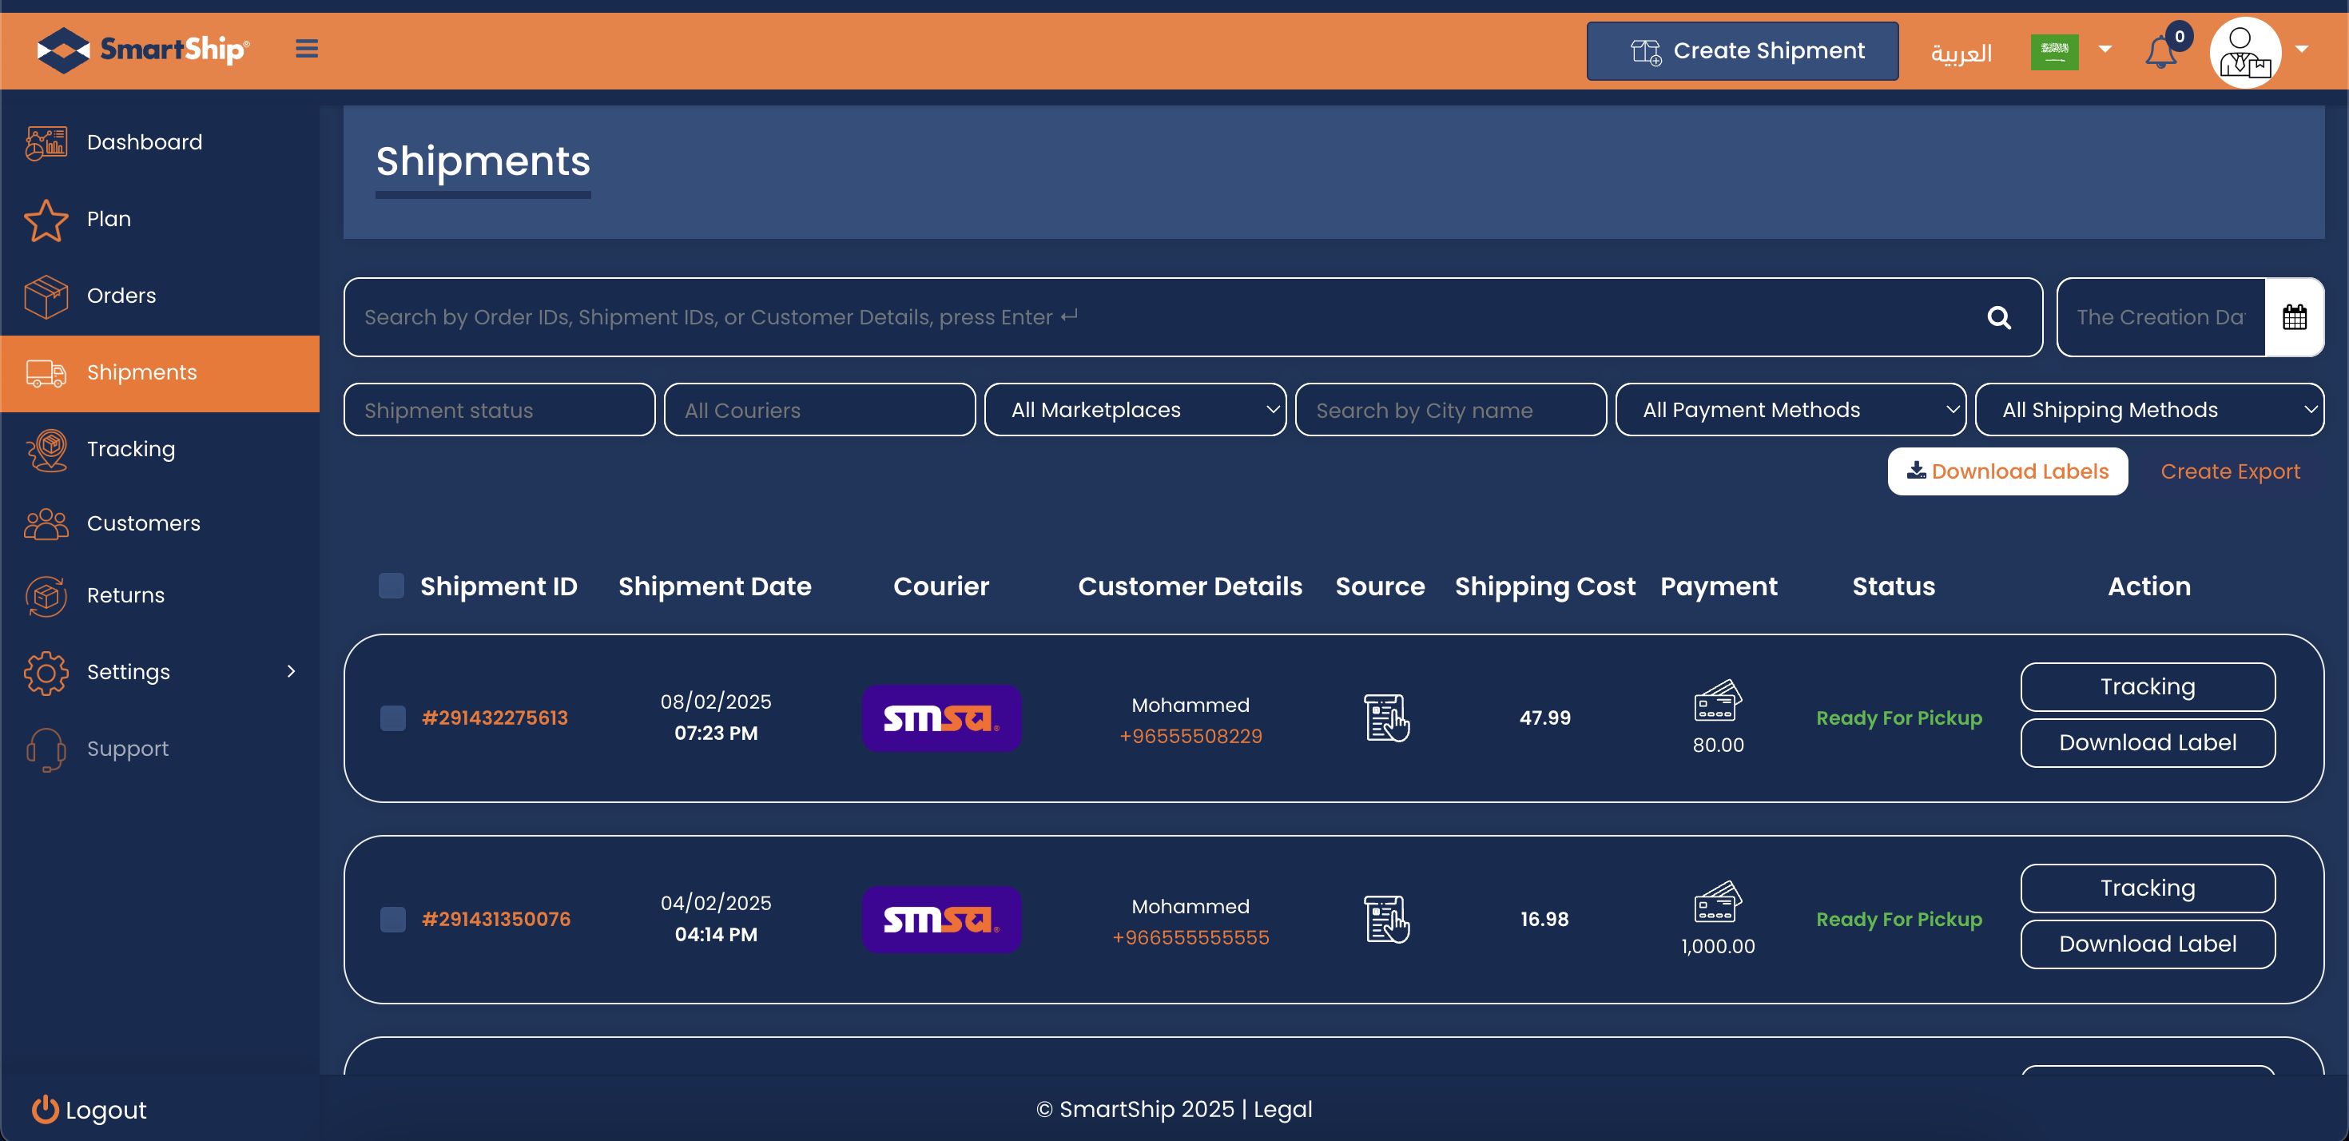Viewport: 2349px width, 1141px height.
Task: Click Ready For Pickup status of #291432275613
Action: click(x=1898, y=718)
